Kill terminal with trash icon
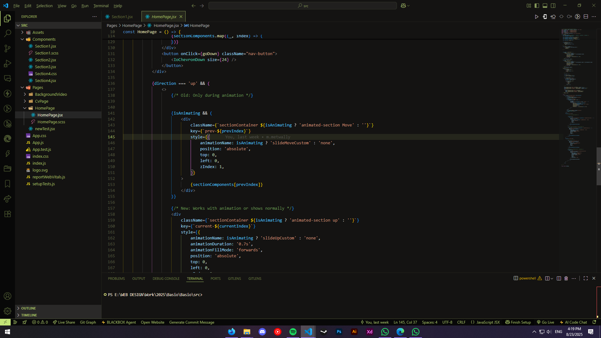 click(566, 278)
